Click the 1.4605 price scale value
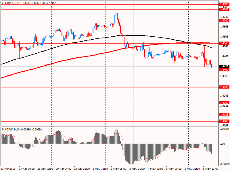 224,37
